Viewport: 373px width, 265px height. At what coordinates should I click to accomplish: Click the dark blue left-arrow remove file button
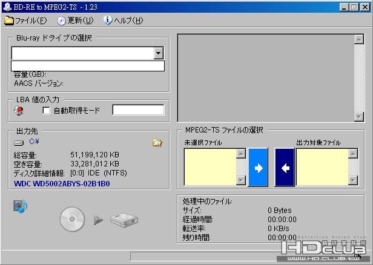[x=285, y=167]
